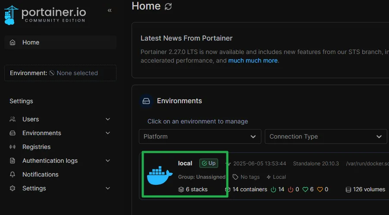Open Home in the sidebar

(x=31, y=42)
